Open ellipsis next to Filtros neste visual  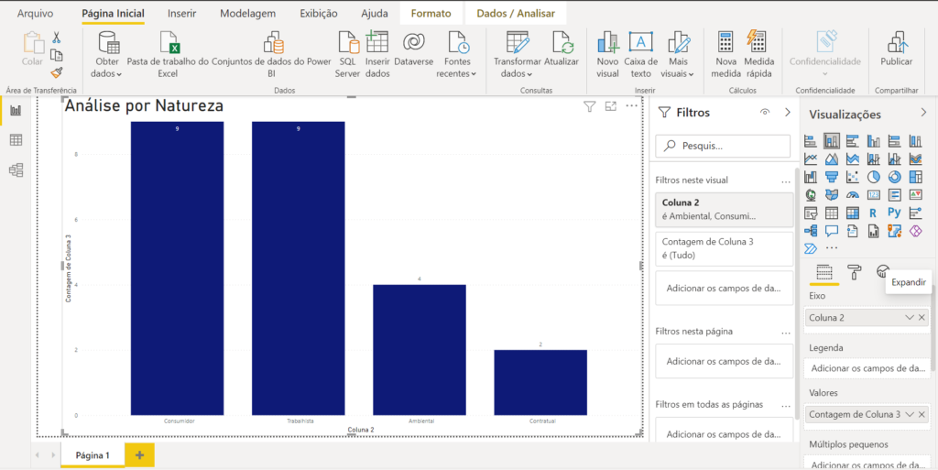[785, 180]
